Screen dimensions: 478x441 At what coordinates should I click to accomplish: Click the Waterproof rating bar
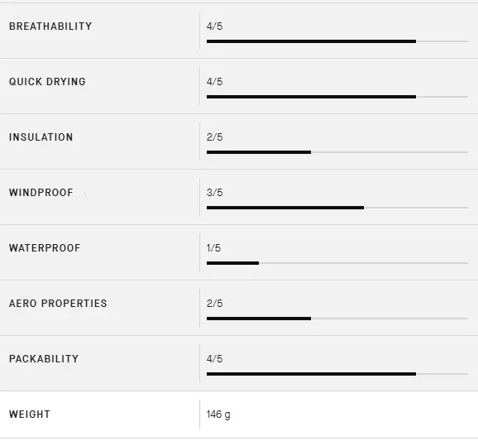[x=337, y=263]
